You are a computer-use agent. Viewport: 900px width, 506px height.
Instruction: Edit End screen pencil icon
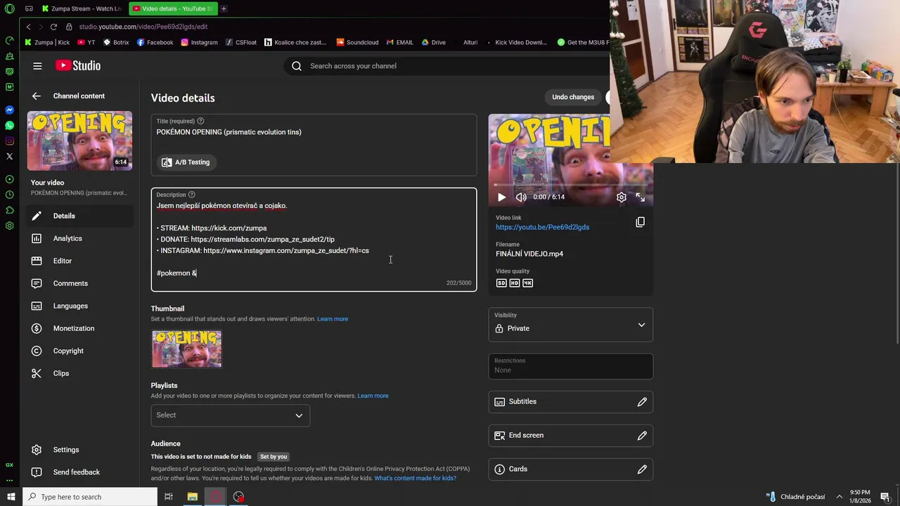coord(642,436)
